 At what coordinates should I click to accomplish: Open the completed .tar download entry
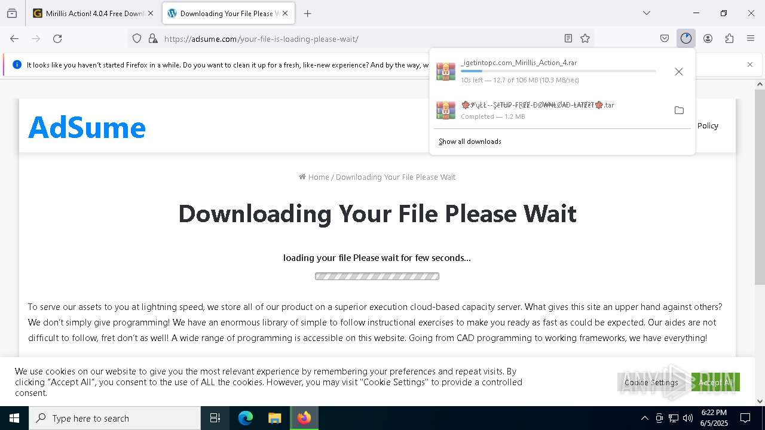(549, 110)
